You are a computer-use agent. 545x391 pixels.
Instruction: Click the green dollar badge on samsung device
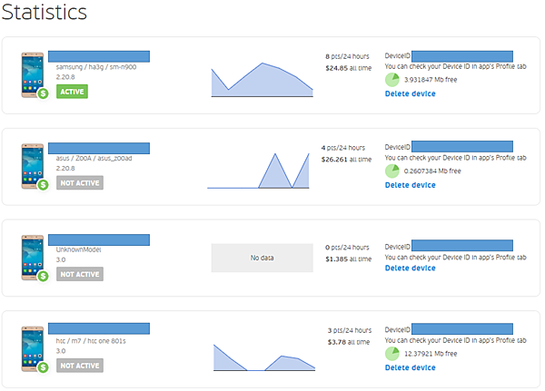43,93
